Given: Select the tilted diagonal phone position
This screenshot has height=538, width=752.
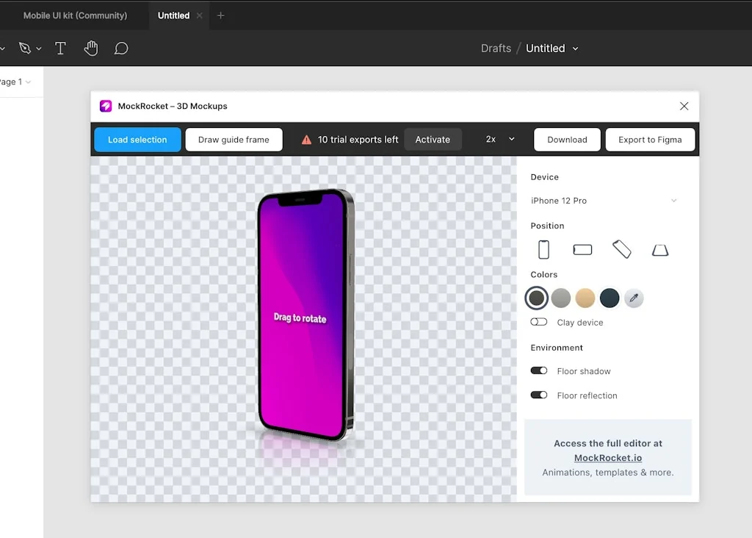Looking at the screenshot, I should point(621,249).
